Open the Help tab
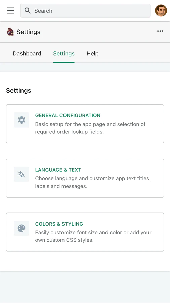 tap(92, 53)
